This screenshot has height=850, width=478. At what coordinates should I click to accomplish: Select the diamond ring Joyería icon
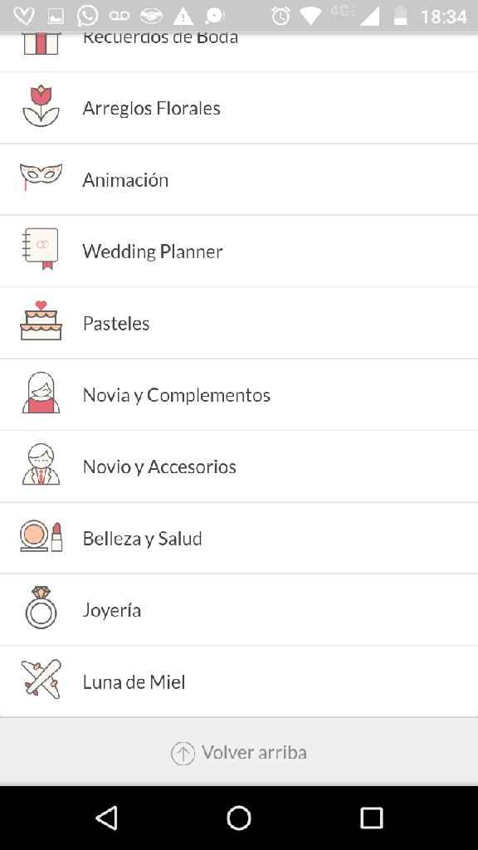pyautogui.click(x=41, y=608)
